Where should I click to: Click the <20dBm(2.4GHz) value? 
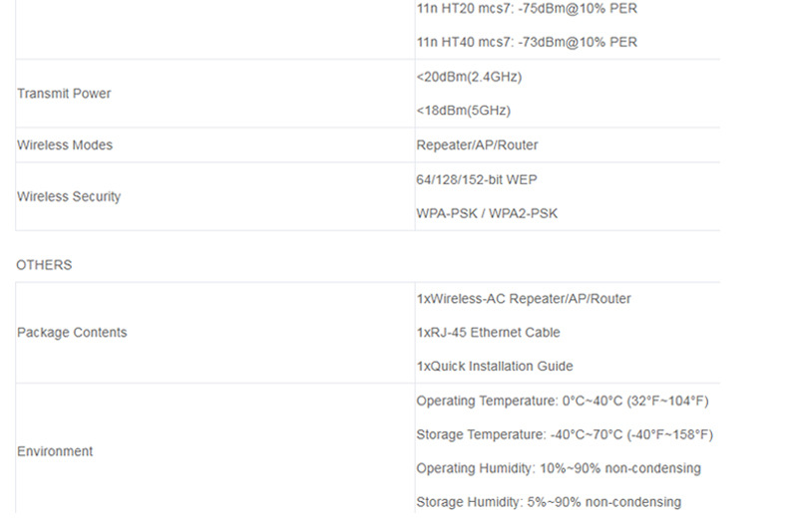click(469, 77)
